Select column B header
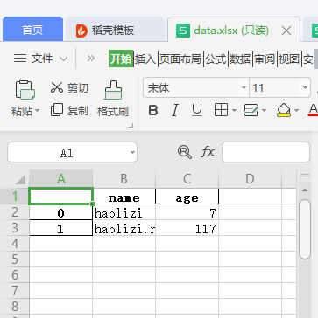This screenshot has width=318, height=318. point(124,179)
